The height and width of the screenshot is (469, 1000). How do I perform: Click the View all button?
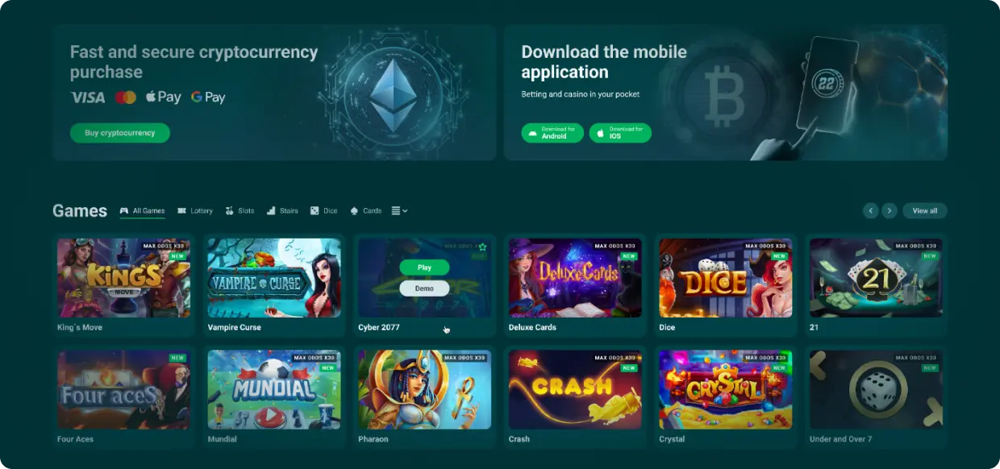pyautogui.click(x=925, y=211)
